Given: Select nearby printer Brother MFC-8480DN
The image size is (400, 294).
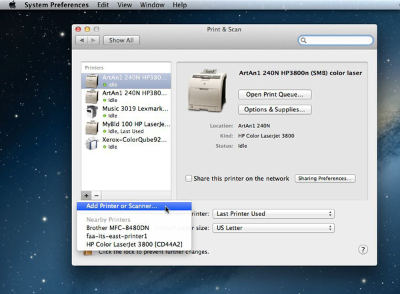Looking at the screenshot, I should 117,228.
